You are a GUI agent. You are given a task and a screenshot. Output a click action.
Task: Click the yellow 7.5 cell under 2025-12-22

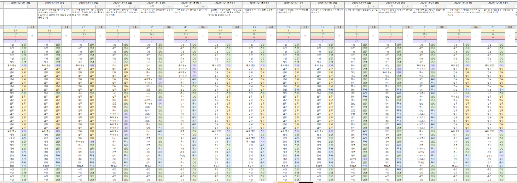[459, 31]
